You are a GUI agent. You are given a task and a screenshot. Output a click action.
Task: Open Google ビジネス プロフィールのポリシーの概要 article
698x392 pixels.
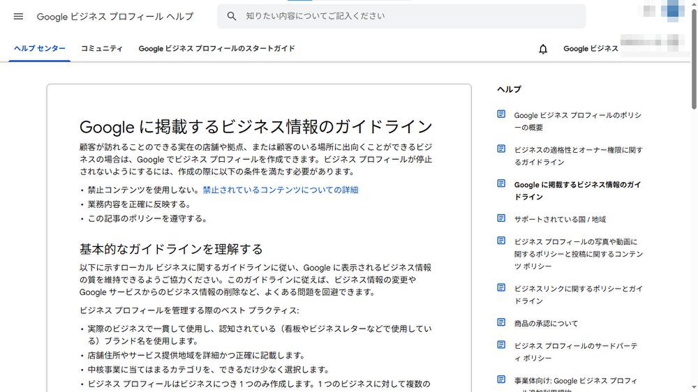pos(578,121)
